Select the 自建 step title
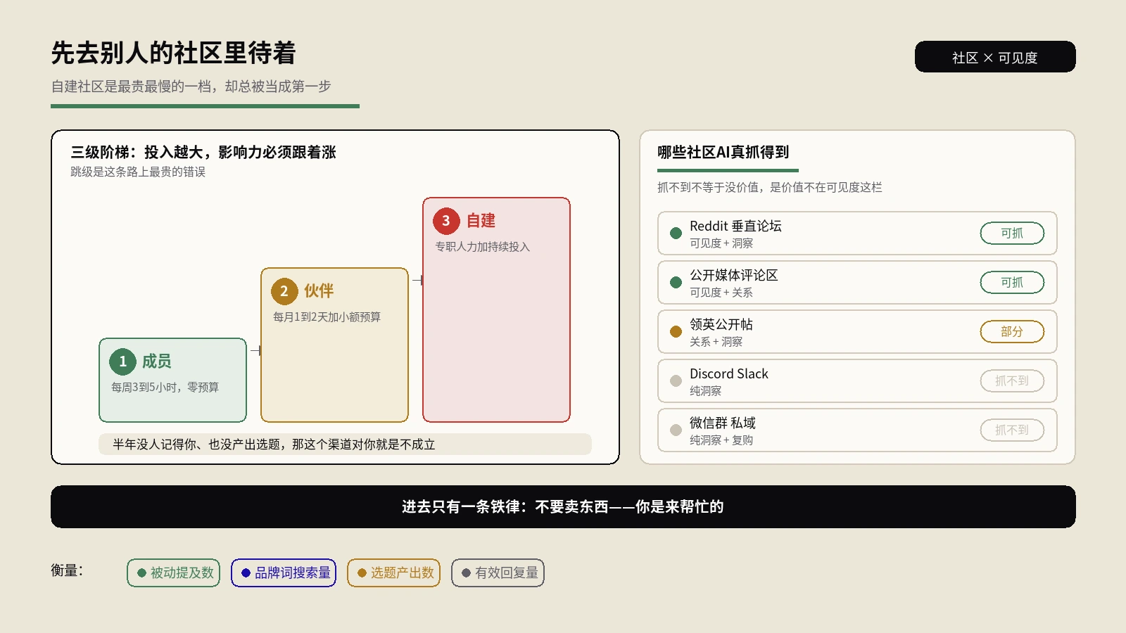The width and height of the screenshot is (1126, 633). click(x=481, y=221)
